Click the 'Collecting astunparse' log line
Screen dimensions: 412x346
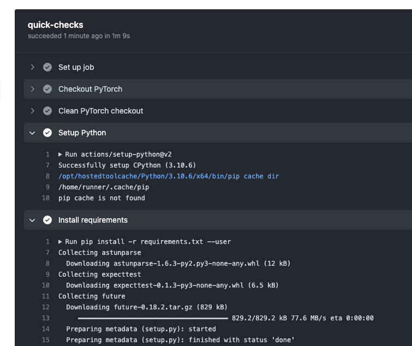coord(99,253)
